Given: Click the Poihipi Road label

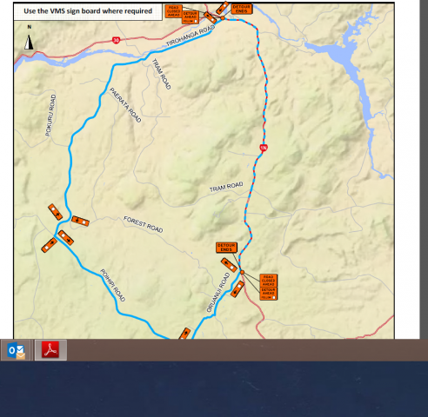Looking at the screenshot, I should click(112, 285).
